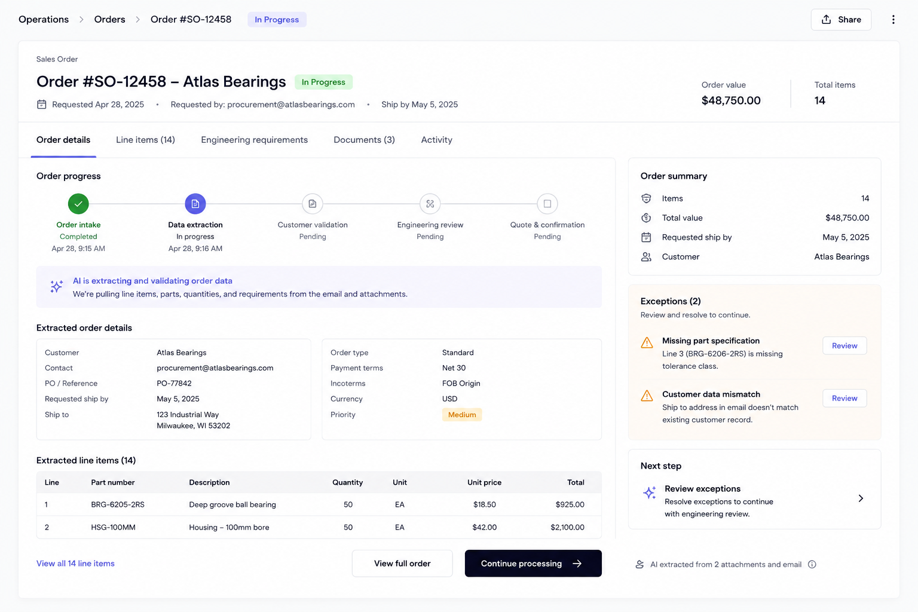Click the calendar icon beside Requested Apr 28
The height and width of the screenshot is (612, 918).
[42, 105]
